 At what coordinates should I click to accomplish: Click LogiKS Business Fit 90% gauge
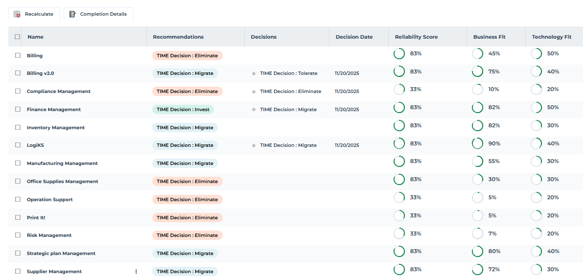click(477, 143)
